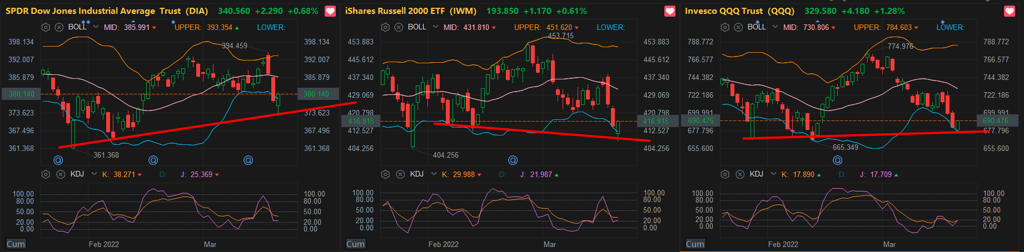Click the latest circular event marker on DIA chart
This screenshot has width=1024, height=252.
pyautogui.click(x=248, y=160)
